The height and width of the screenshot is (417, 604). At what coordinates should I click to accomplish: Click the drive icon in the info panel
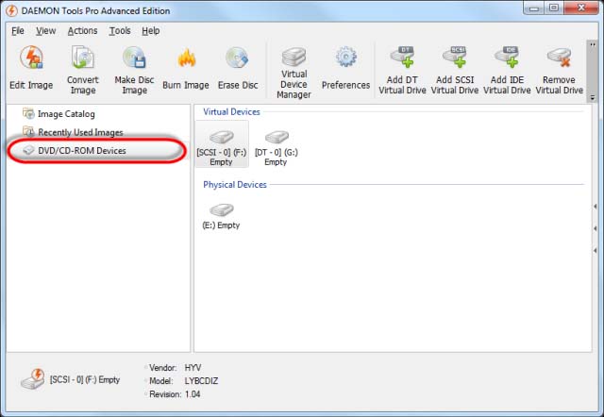(x=33, y=379)
